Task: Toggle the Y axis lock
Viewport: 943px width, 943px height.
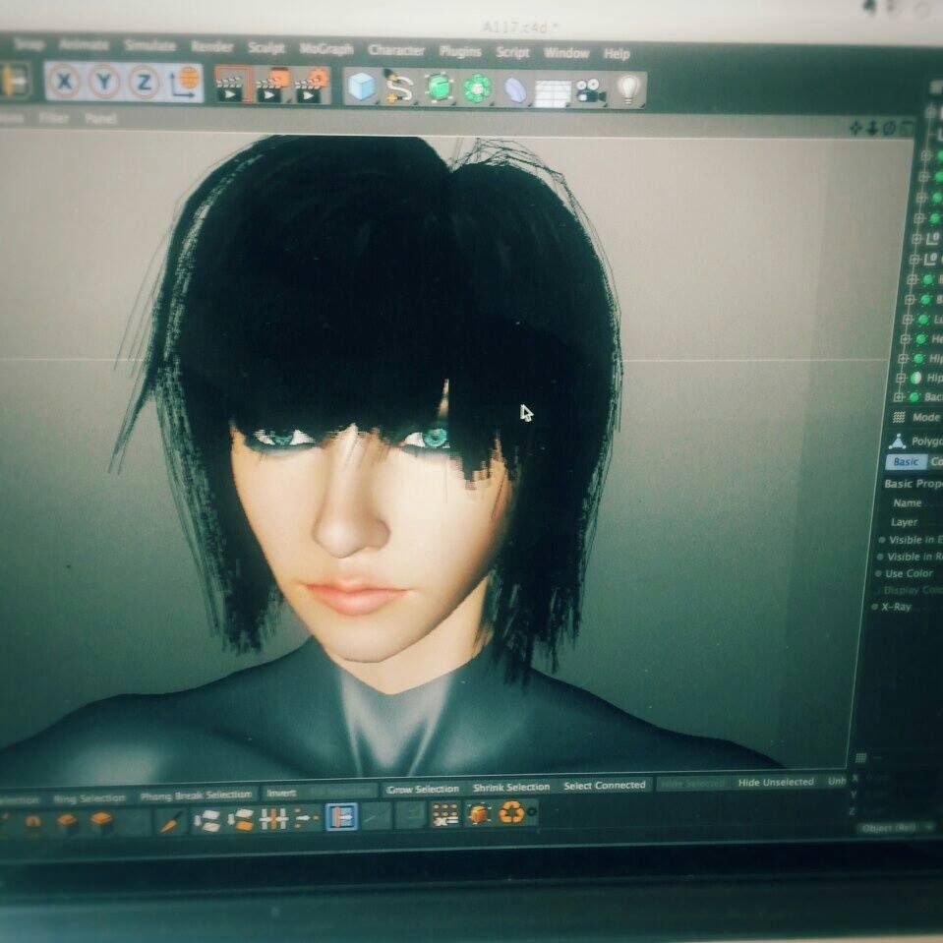Action: click(x=104, y=82)
